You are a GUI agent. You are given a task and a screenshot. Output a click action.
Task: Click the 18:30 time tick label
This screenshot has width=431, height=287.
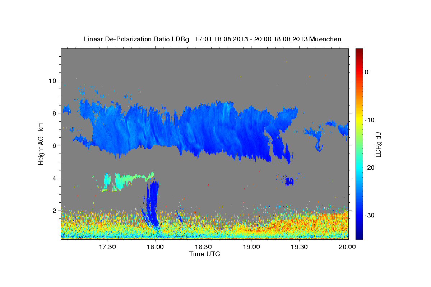pyautogui.click(x=203, y=247)
